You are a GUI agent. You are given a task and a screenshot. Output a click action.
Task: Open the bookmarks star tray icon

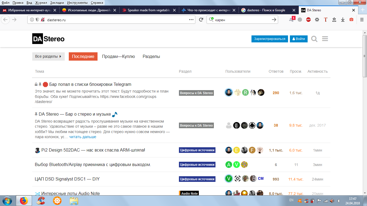point(334,20)
